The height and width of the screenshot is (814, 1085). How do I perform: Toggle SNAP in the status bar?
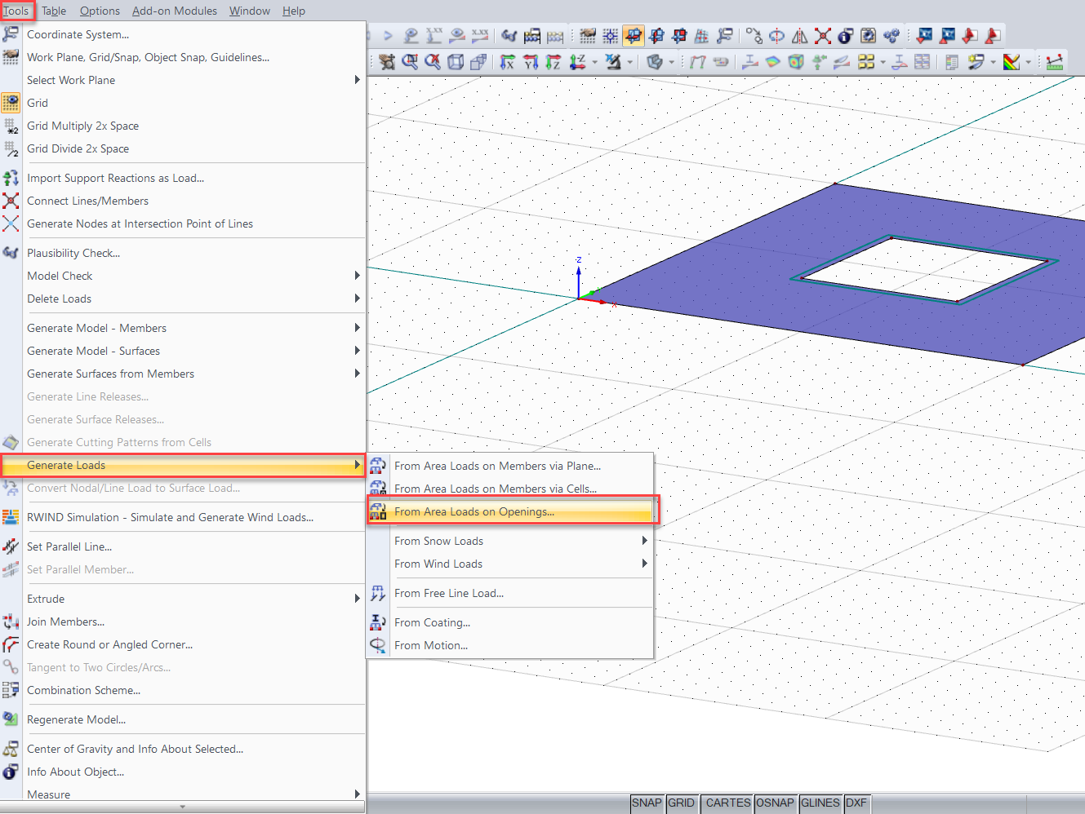click(x=647, y=803)
